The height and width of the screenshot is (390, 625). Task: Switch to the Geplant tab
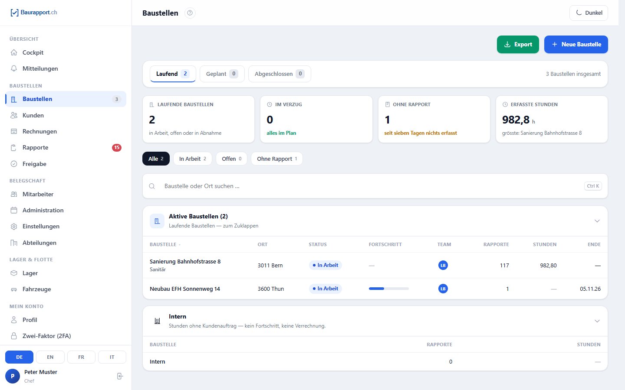pos(222,74)
